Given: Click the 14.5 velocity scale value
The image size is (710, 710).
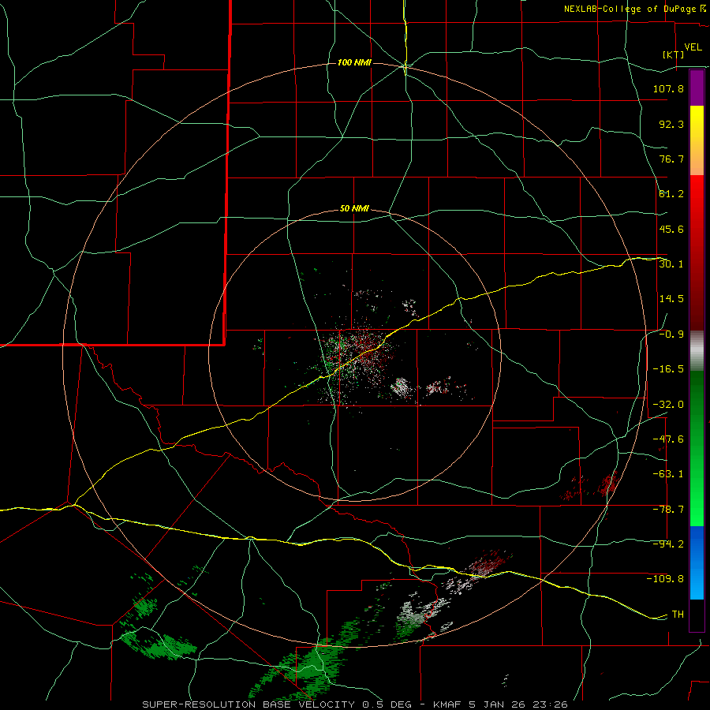Looking at the screenshot, I should 671,299.
